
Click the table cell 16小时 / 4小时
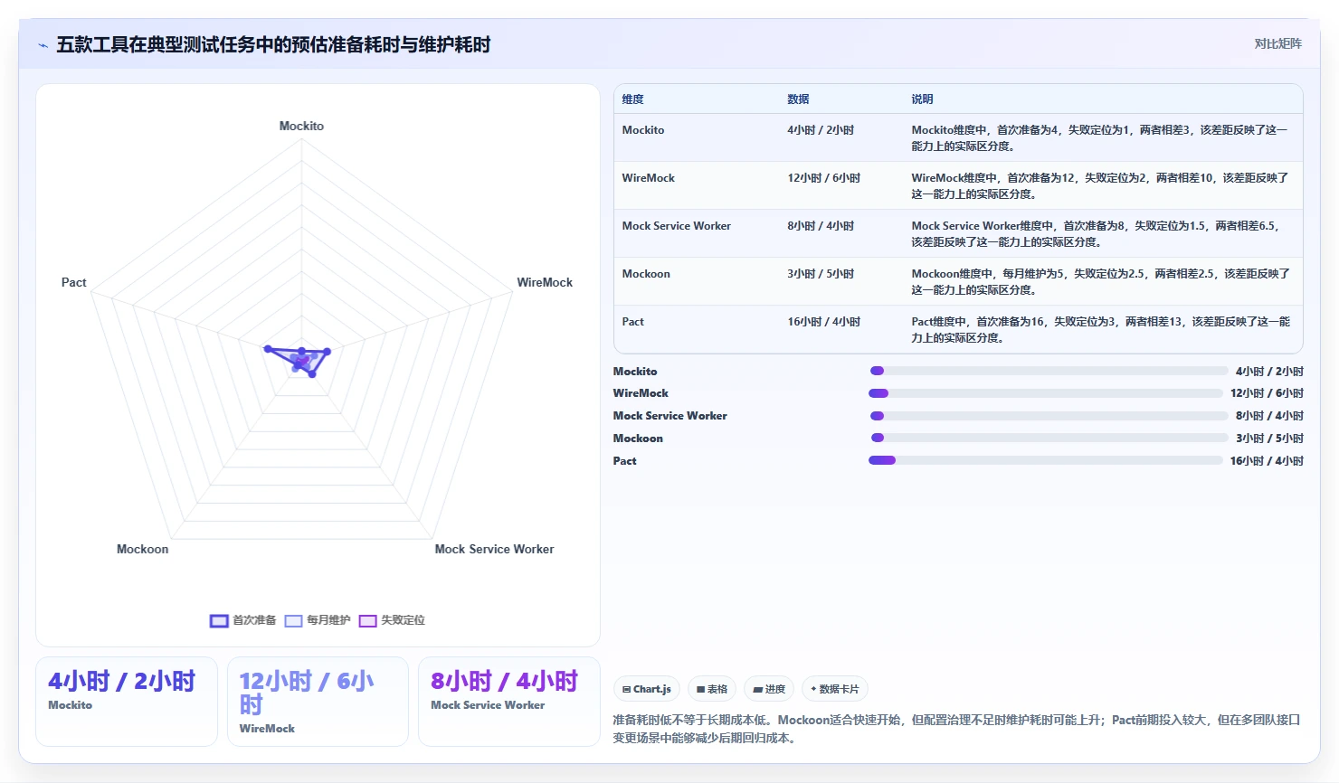(823, 322)
